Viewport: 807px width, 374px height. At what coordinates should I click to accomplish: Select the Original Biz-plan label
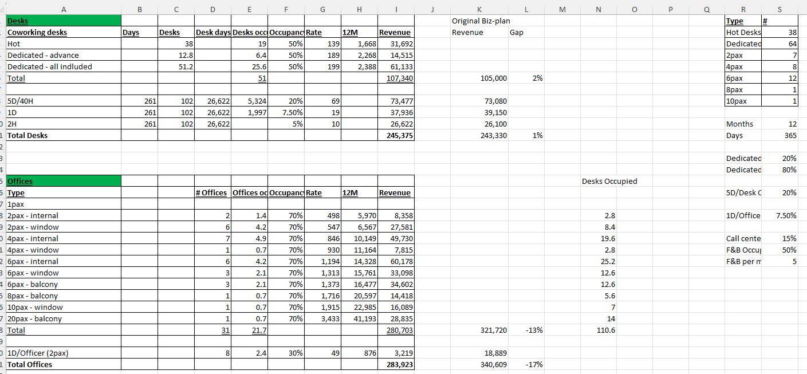click(481, 21)
